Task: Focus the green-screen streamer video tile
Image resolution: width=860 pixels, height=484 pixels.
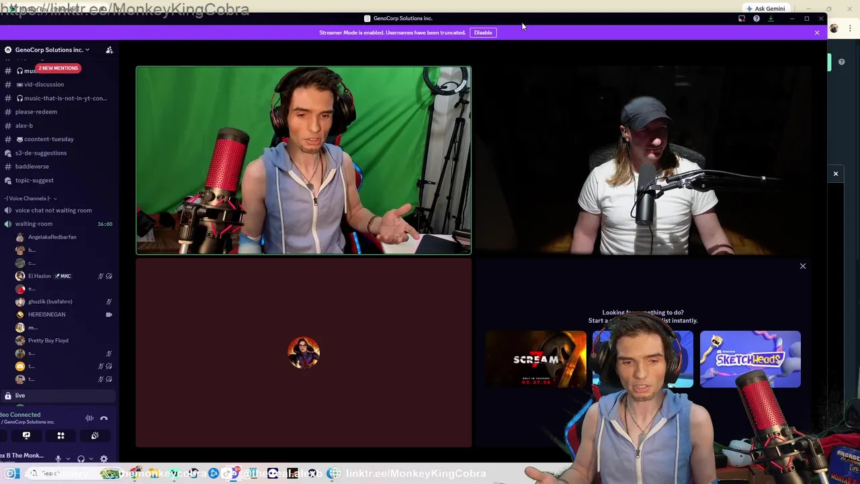Action: (x=304, y=160)
